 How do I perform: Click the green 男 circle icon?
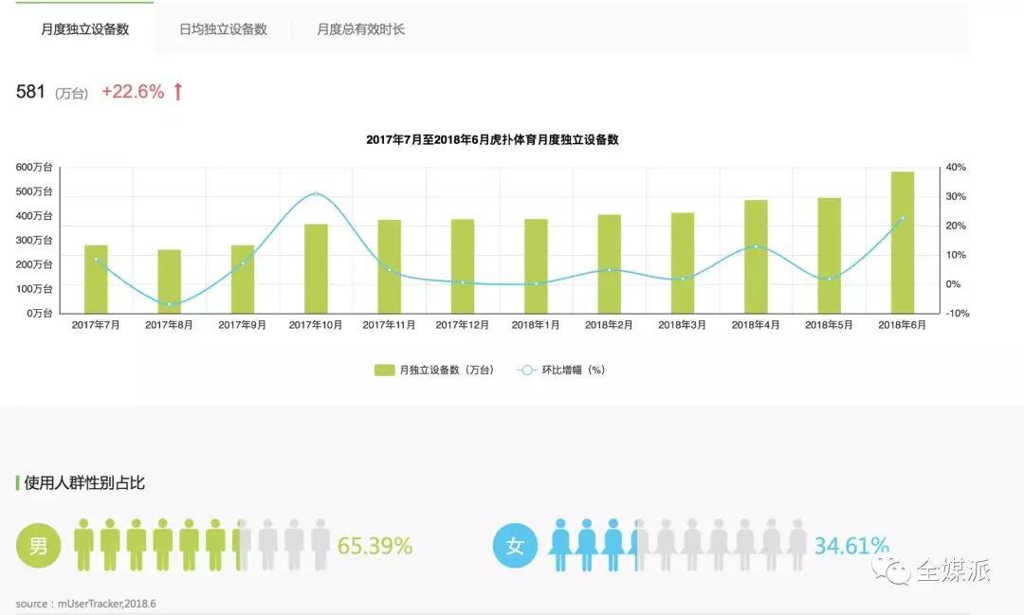(x=39, y=545)
